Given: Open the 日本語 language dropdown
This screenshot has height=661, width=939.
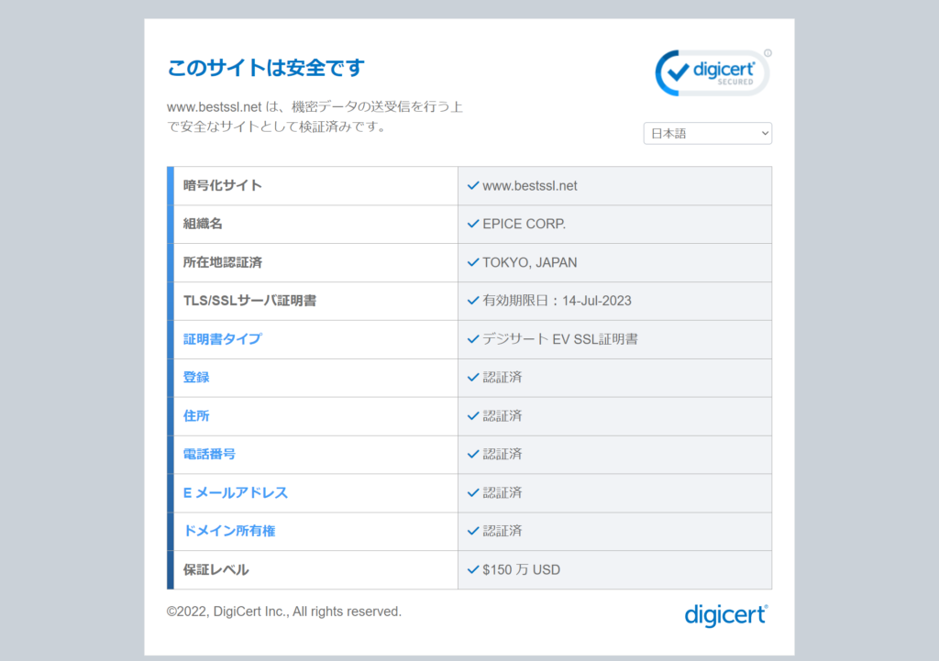Looking at the screenshot, I should [x=707, y=133].
